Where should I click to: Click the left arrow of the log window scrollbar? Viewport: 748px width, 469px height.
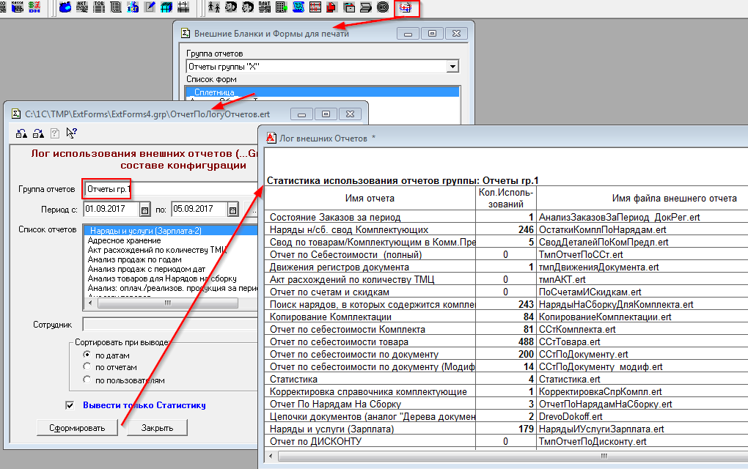tap(271, 456)
